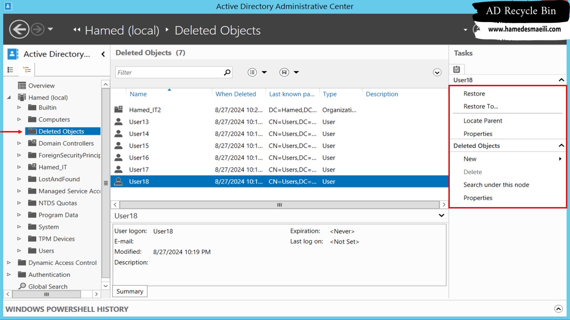Go back with the back arrow button
The width and height of the screenshot is (570, 320).
point(19,30)
